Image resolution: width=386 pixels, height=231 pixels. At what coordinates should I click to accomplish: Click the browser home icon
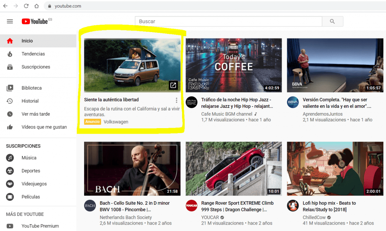click(x=37, y=6)
